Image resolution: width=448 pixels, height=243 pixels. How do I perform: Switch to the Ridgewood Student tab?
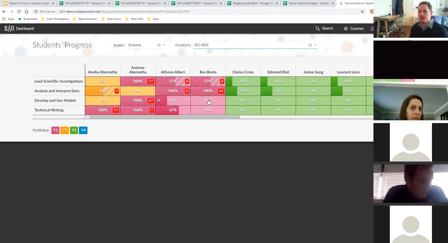[x=250, y=3]
